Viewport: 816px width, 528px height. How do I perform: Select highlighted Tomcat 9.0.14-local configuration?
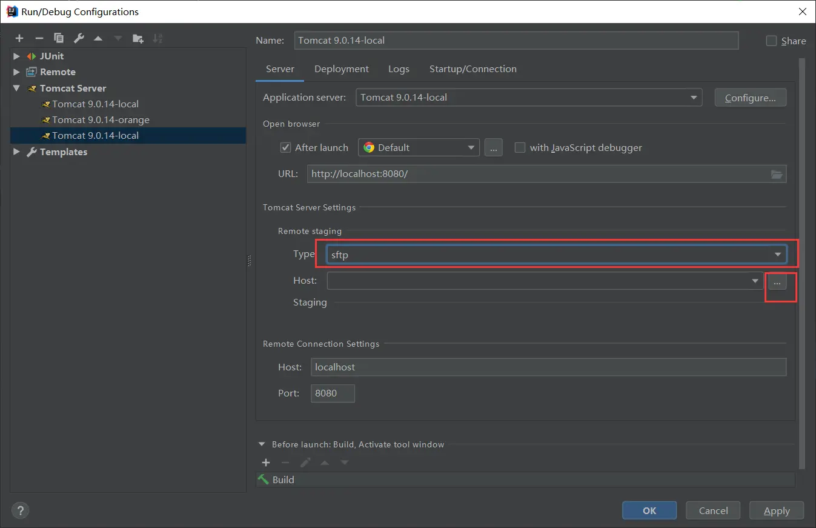pyautogui.click(x=128, y=135)
